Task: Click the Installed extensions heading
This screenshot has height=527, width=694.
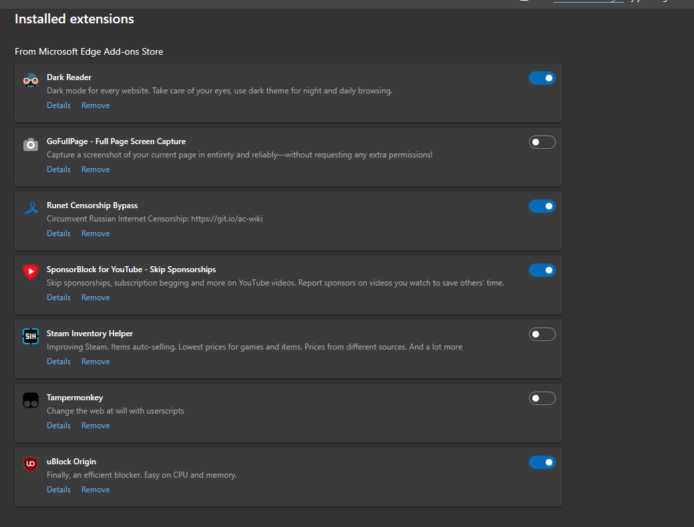Action: pos(74,19)
